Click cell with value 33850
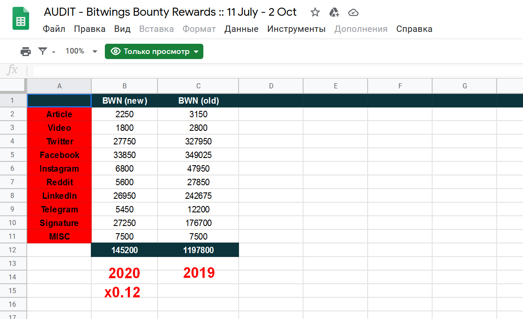Viewport: 523px width, 319px height. click(124, 155)
